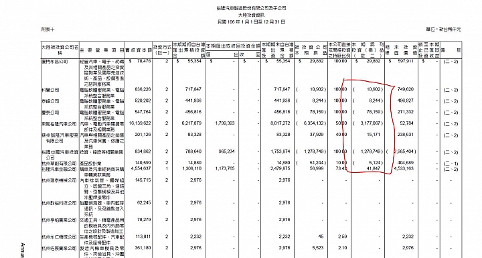Screen dimensions: 482x258
Task: Click the unit note 單位：新台幣仟元
Action: (444, 29)
